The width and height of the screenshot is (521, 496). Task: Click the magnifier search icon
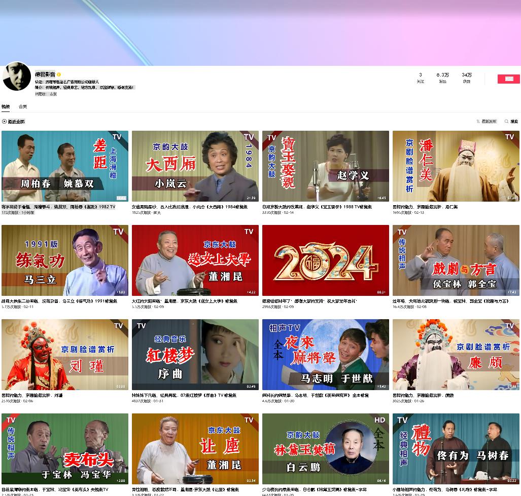pos(506,122)
